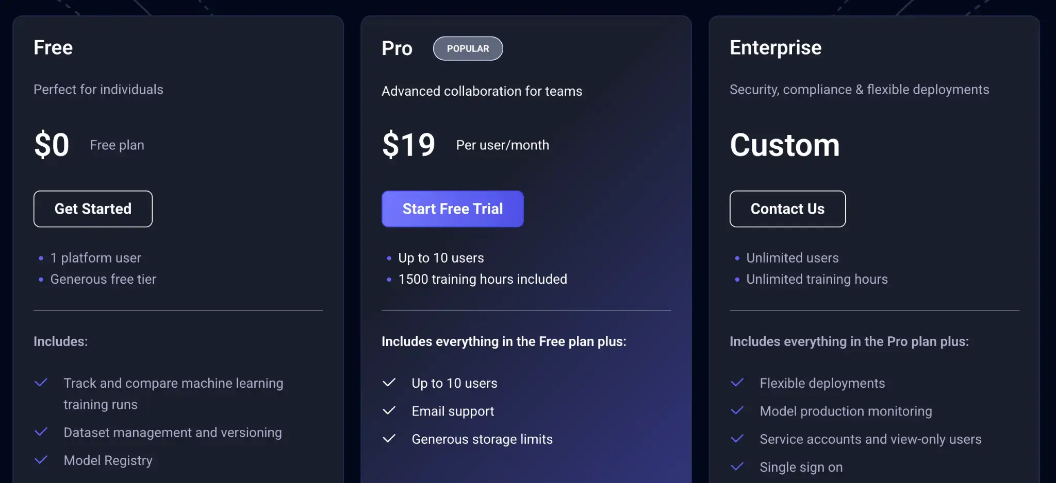Click checkmark next to Model production monitoring
The height and width of the screenshot is (483, 1056).
pos(737,410)
